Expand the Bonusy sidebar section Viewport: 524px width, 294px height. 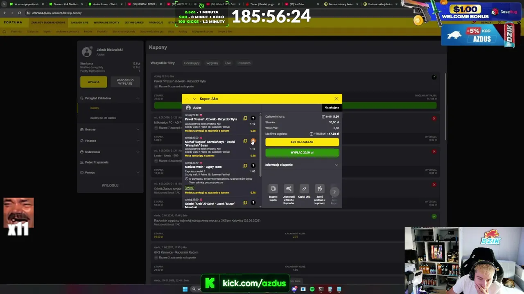(110, 129)
